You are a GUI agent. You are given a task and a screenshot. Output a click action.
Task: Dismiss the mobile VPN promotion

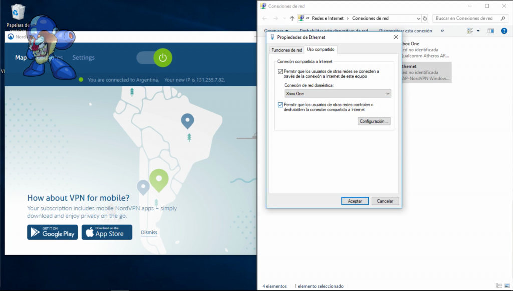[149, 232]
